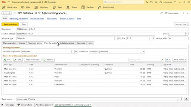
Task: Click the Description input field
Action: [x=102, y=29]
